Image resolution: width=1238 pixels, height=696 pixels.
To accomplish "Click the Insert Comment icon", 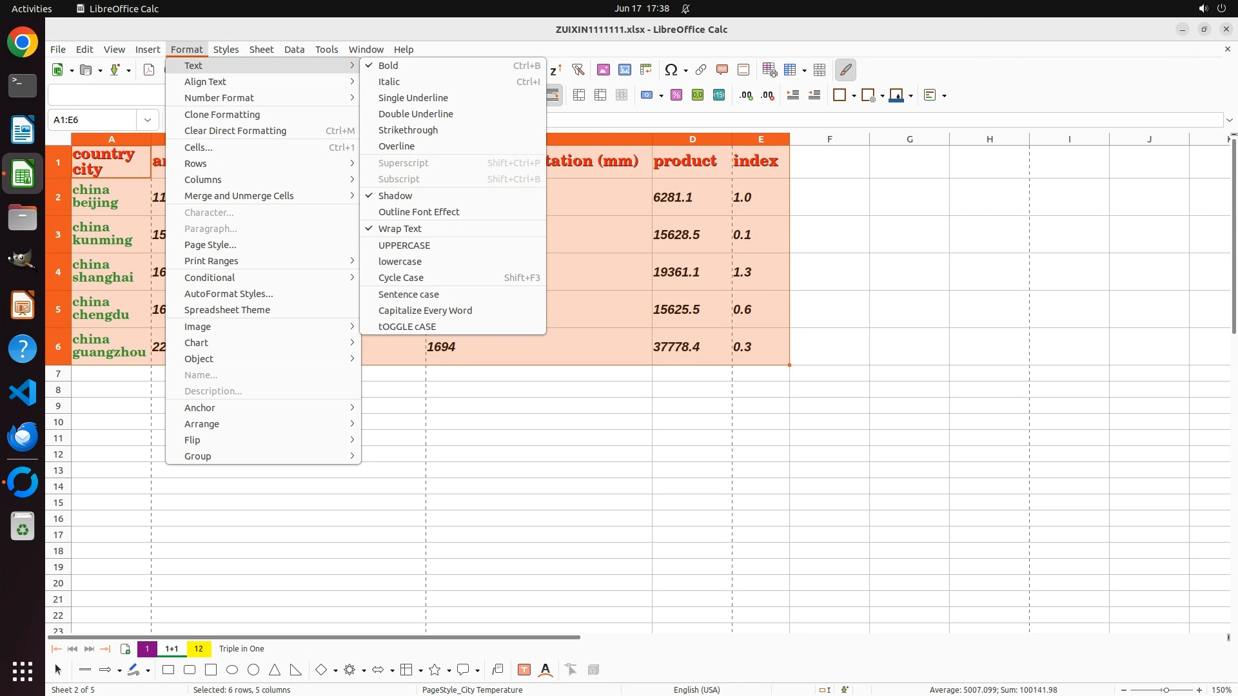I will click(722, 70).
